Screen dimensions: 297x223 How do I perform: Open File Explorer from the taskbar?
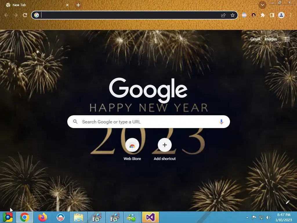(x=79, y=217)
